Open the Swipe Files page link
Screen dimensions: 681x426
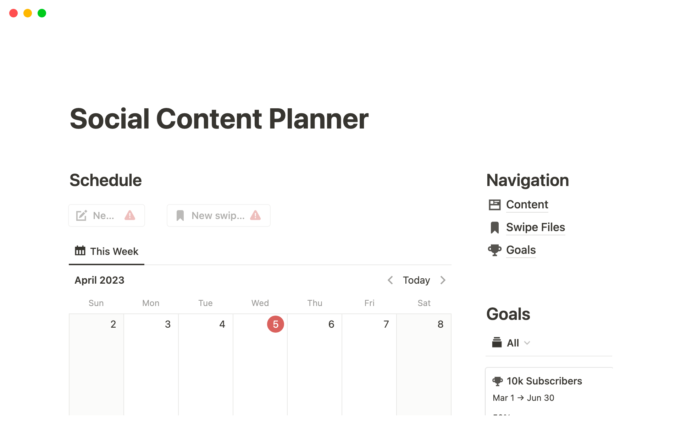point(535,227)
